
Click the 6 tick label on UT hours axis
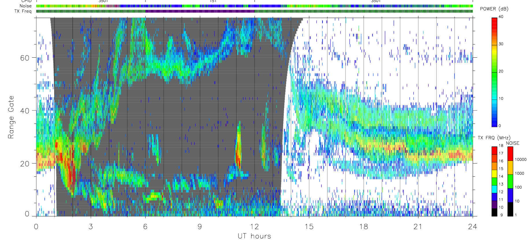(x=145, y=227)
